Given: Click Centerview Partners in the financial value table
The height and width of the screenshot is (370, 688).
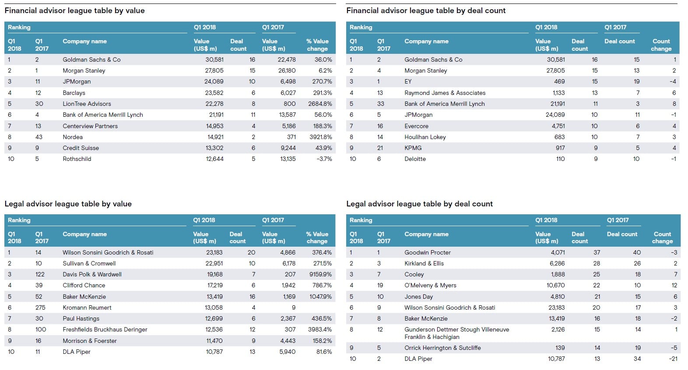Looking at the screenshot, I should (x=90, y=126).
